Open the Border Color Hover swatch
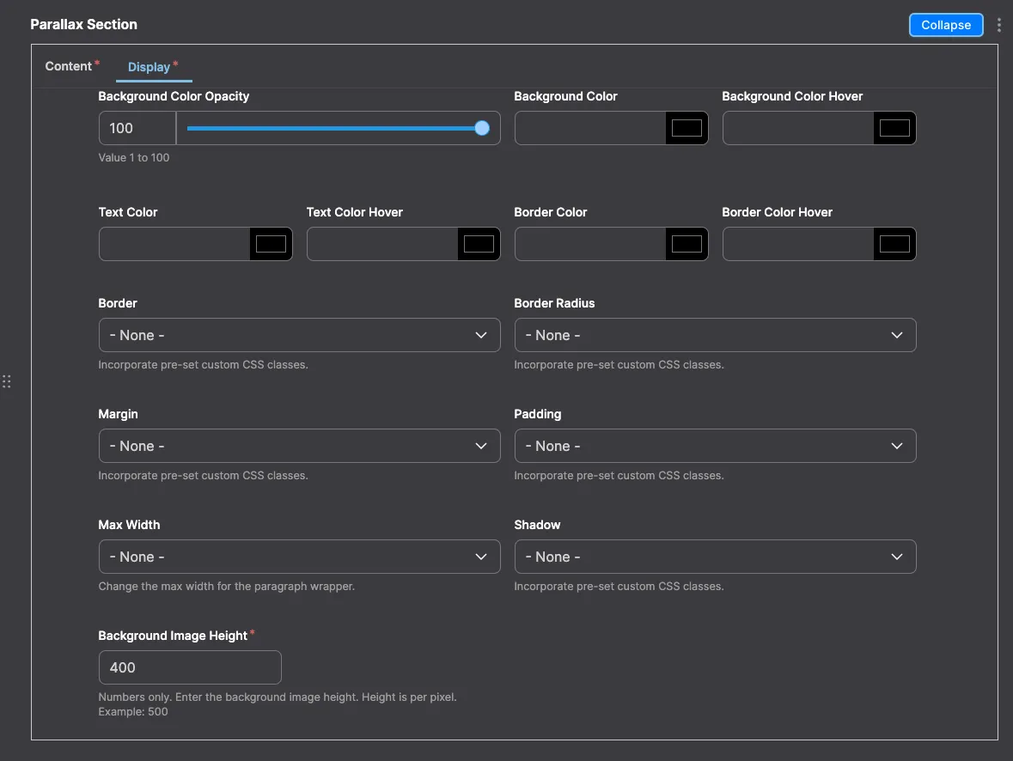1013x761 pixels. [x=894, y=244]
